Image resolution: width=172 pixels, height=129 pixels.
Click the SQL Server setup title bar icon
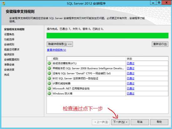(x=3, y=3)
